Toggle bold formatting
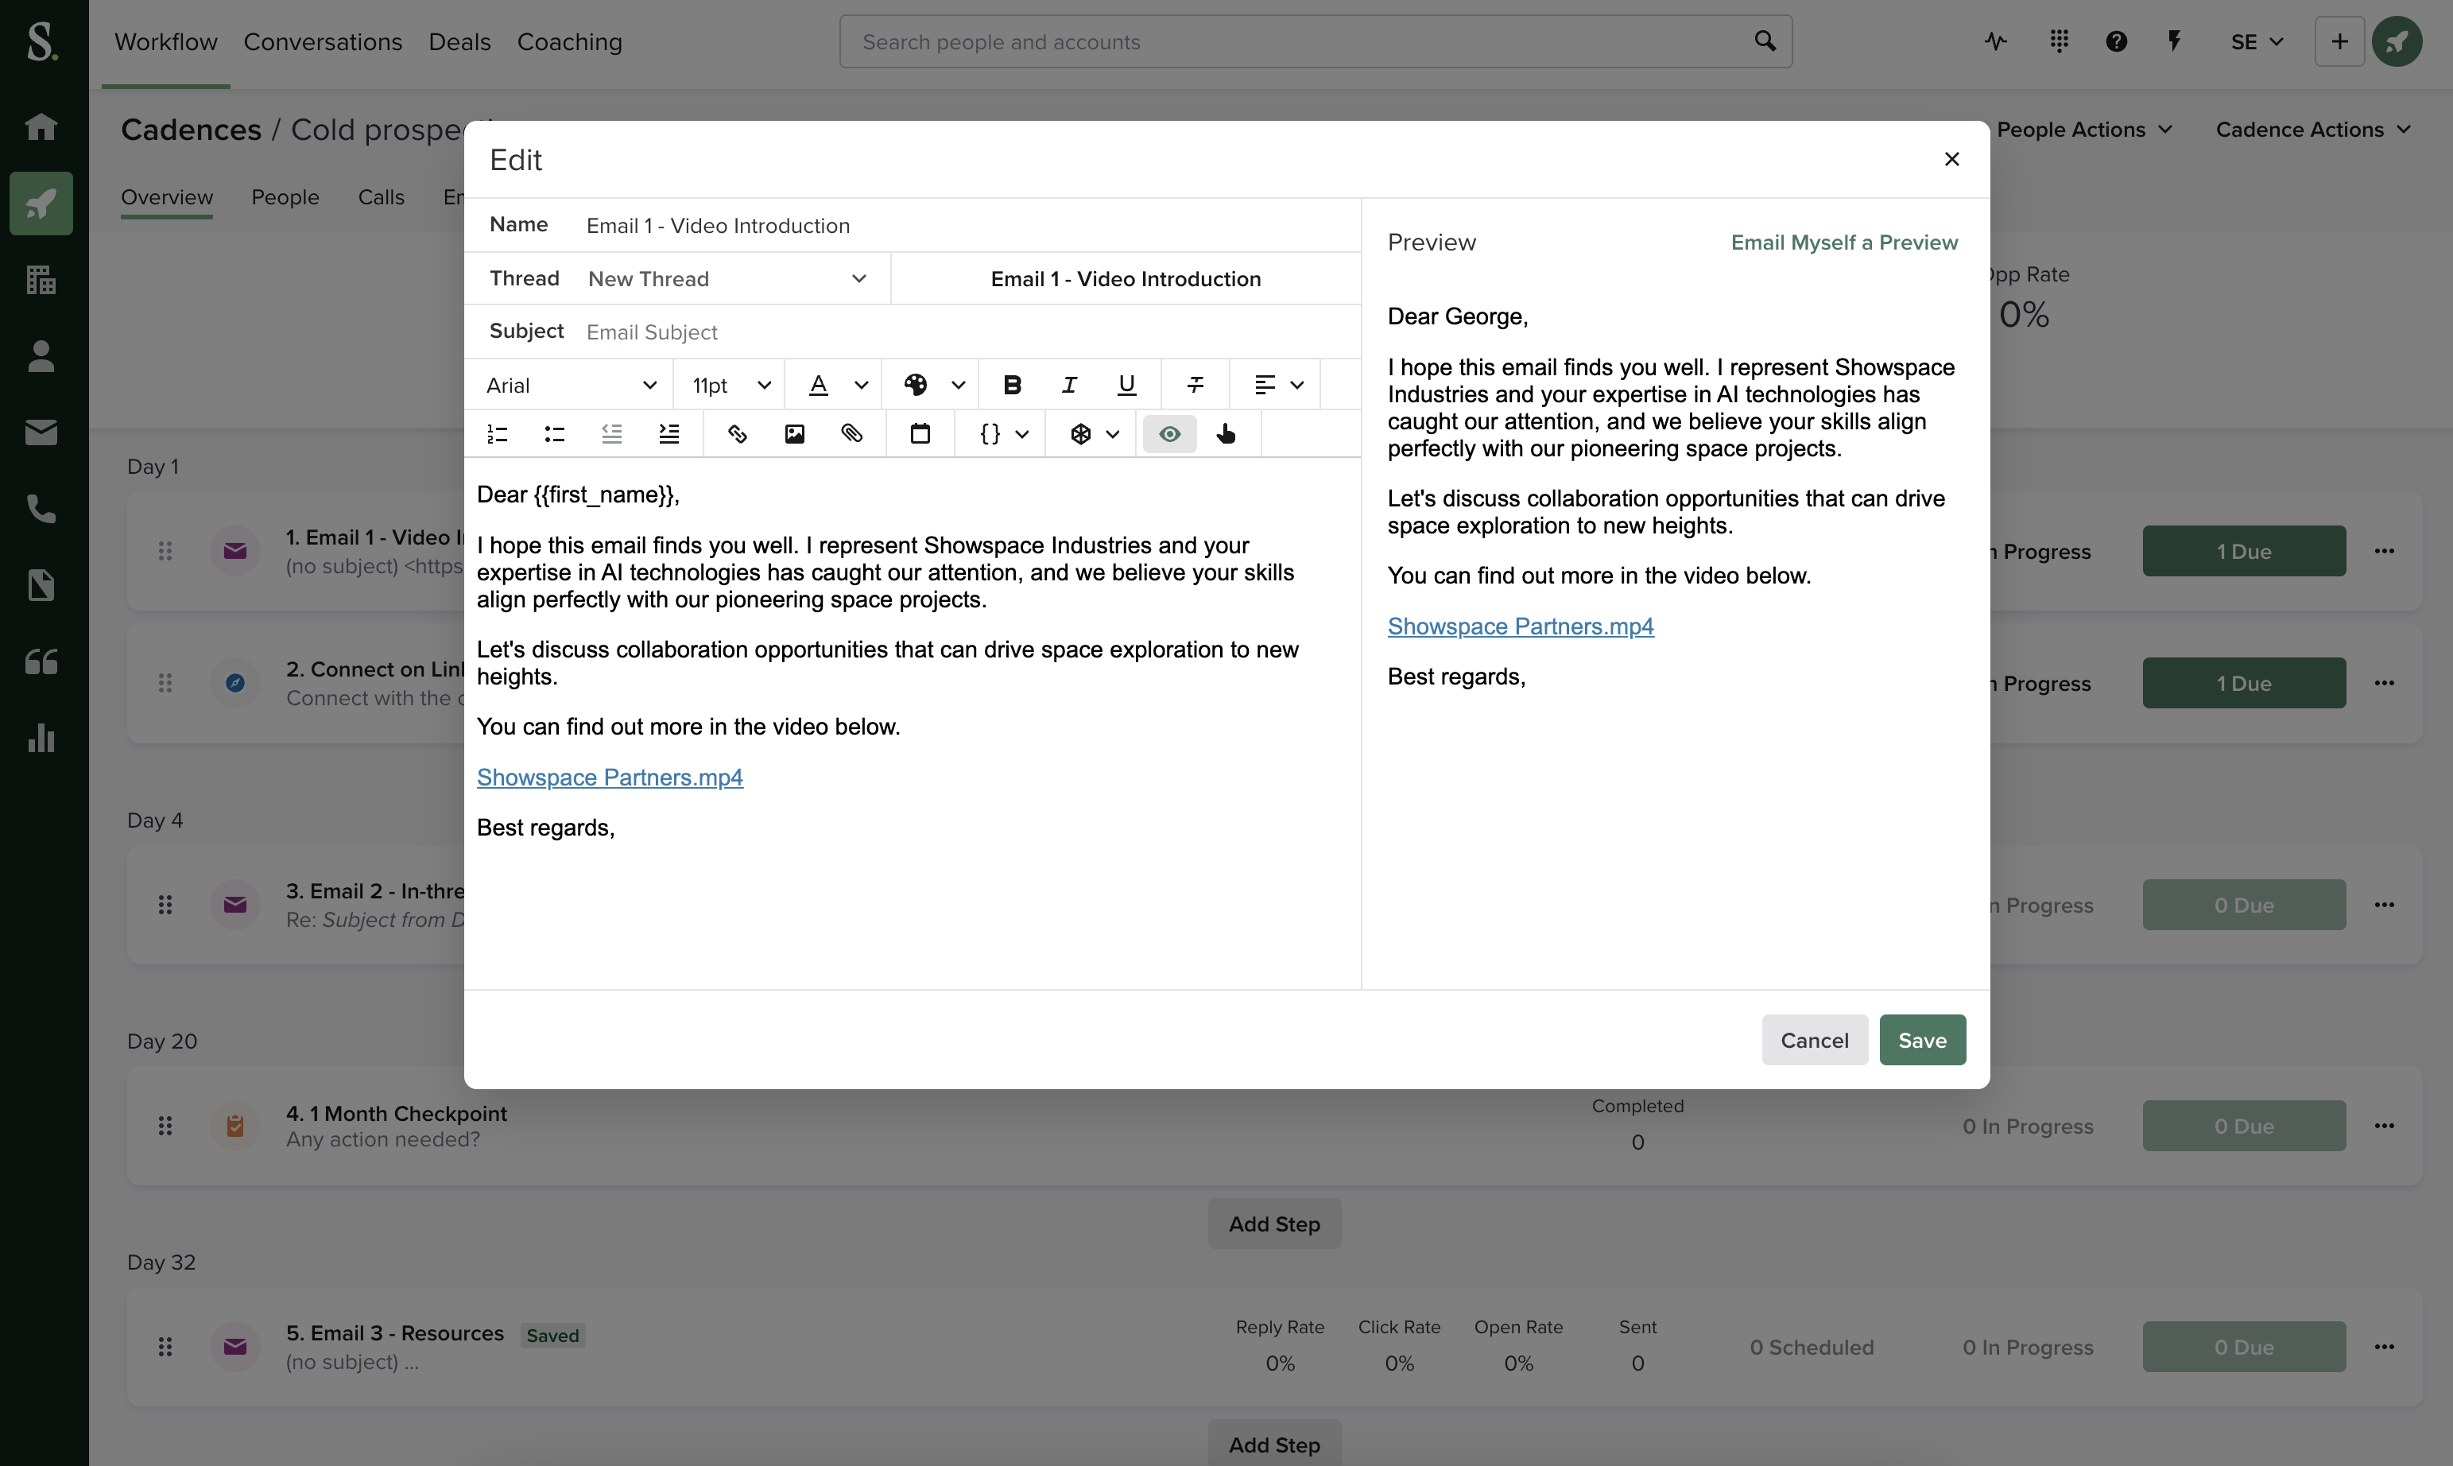 tap(1011, 384)
